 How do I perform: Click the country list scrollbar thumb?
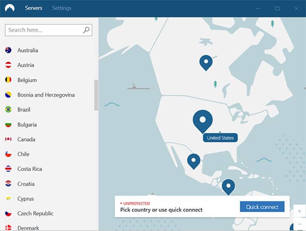click(96, 95)
